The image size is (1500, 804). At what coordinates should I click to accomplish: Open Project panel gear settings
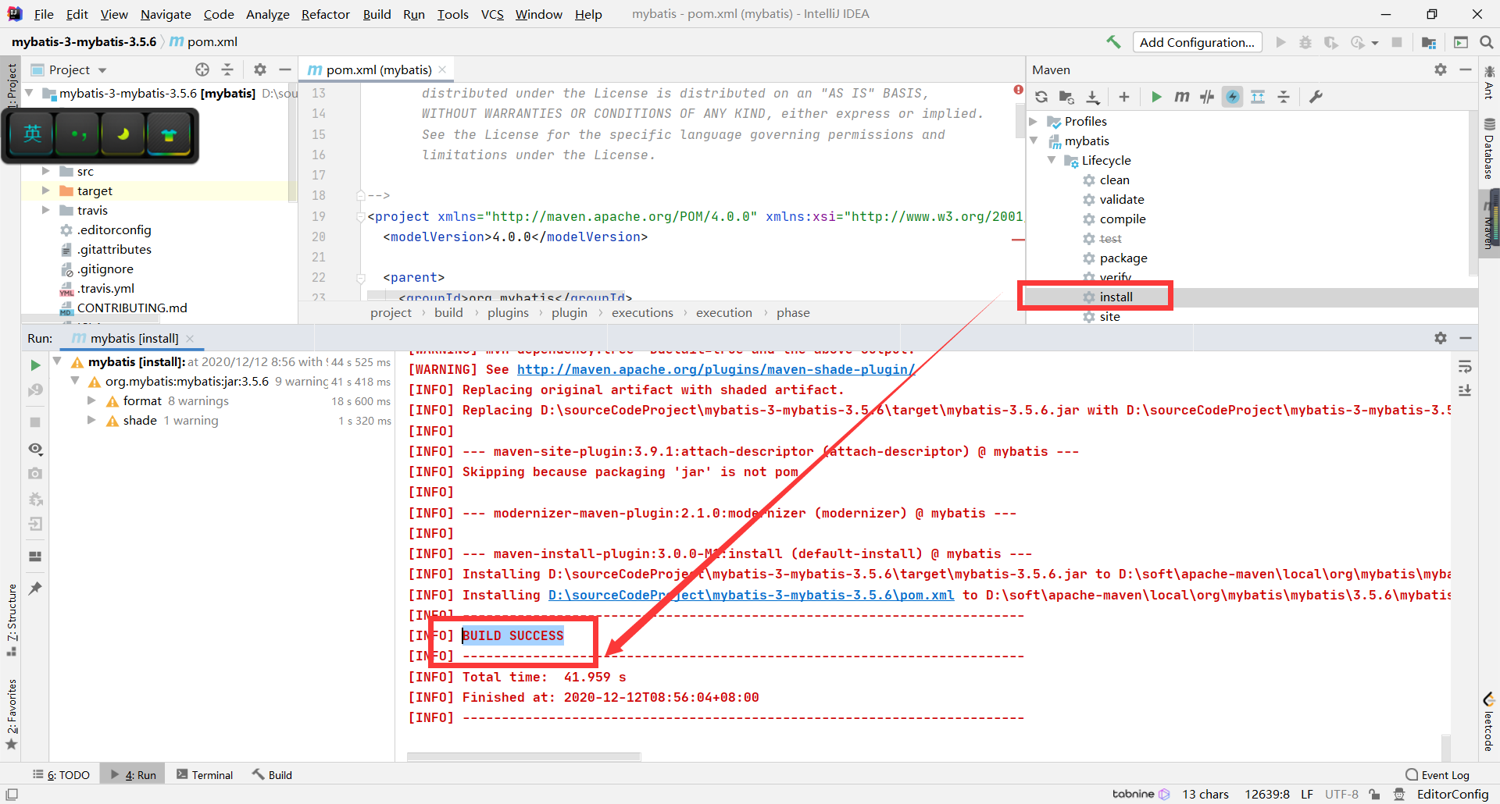[260, 69]
